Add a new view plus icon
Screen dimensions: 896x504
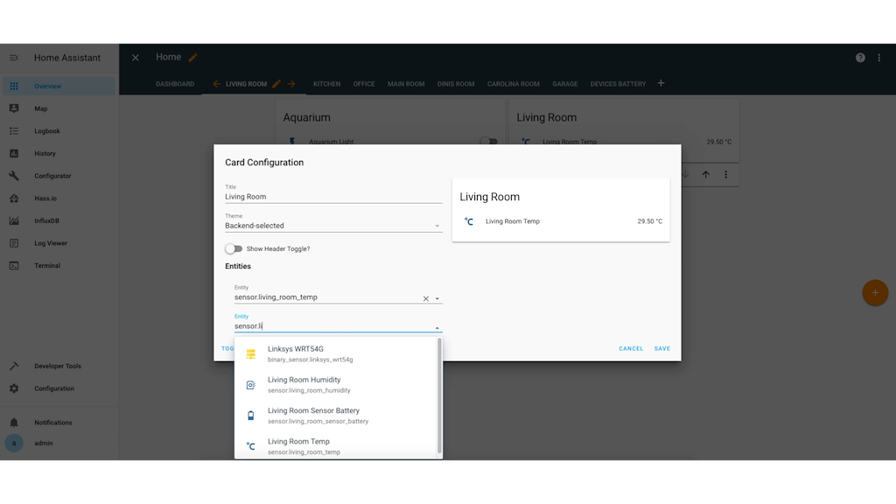pyautogui.click(x=661, y=83)
